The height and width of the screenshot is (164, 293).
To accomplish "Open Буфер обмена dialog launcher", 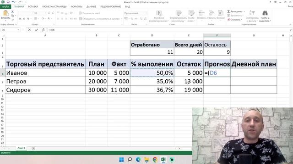I will pos(16,24).
